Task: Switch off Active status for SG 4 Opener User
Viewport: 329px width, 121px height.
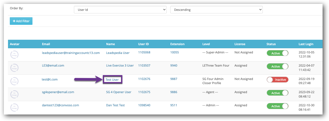Action: point(277,93)
